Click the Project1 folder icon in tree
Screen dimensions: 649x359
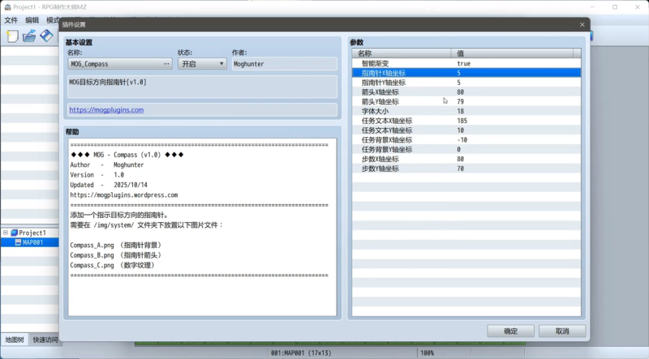[x=14, y=233]
